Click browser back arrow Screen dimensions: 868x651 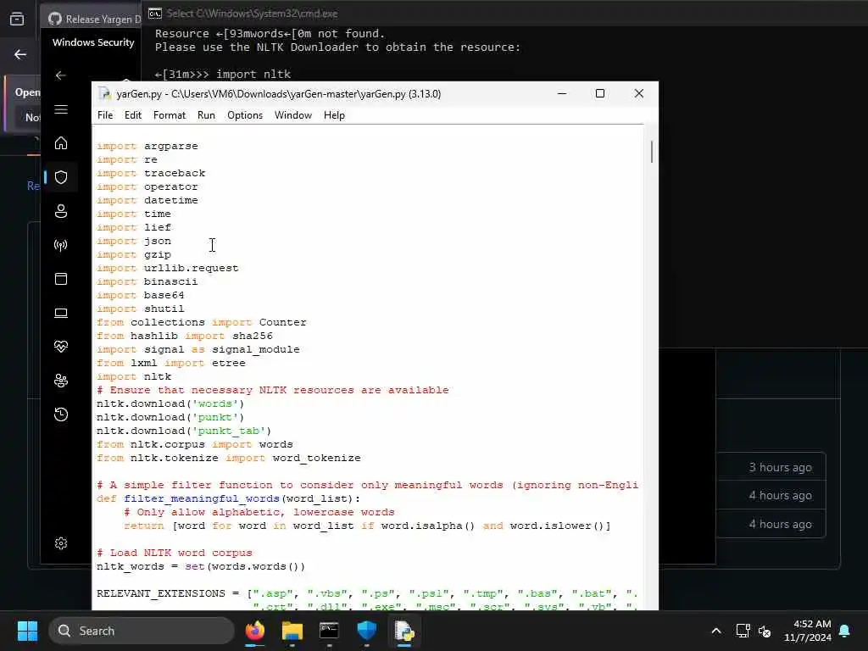[20, 54]
